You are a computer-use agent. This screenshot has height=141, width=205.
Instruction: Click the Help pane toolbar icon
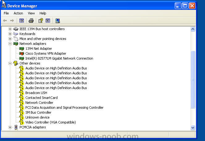click(48, 21)
